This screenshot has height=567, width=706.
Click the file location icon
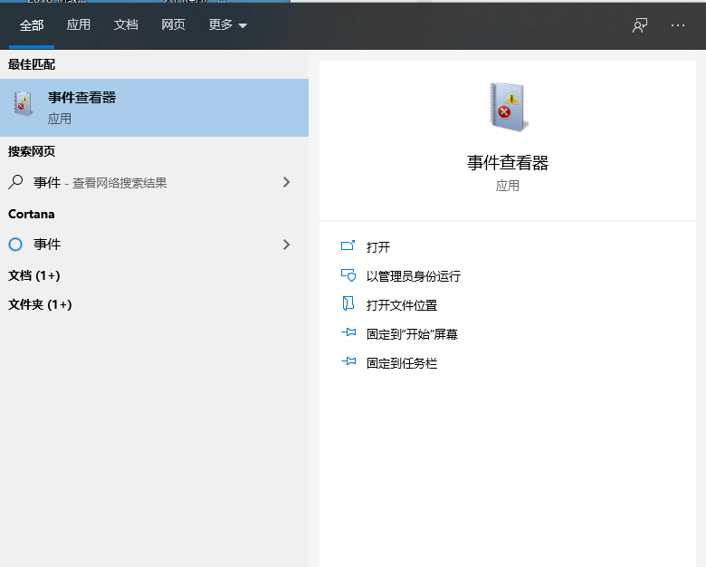(348, 303)
